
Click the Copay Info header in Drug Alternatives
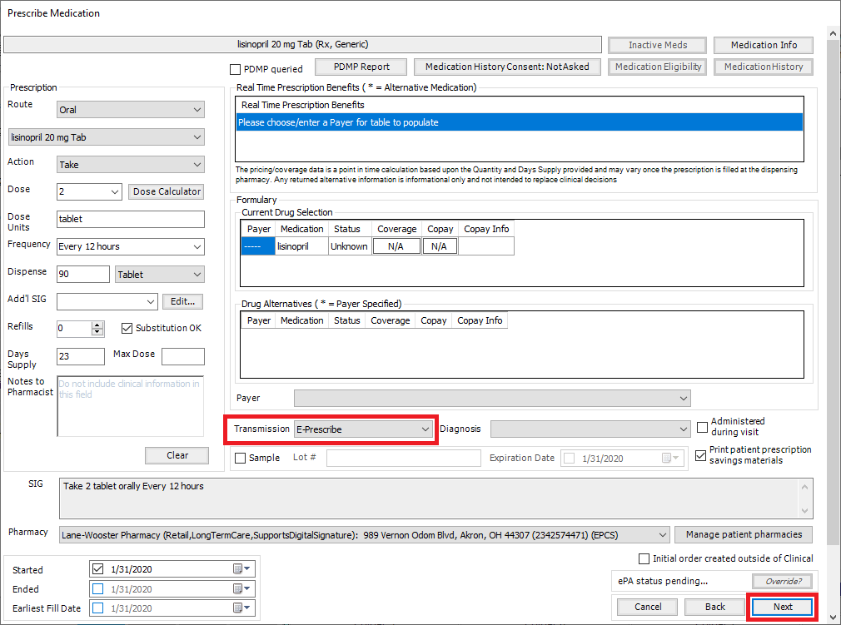[x=480, y=320]
